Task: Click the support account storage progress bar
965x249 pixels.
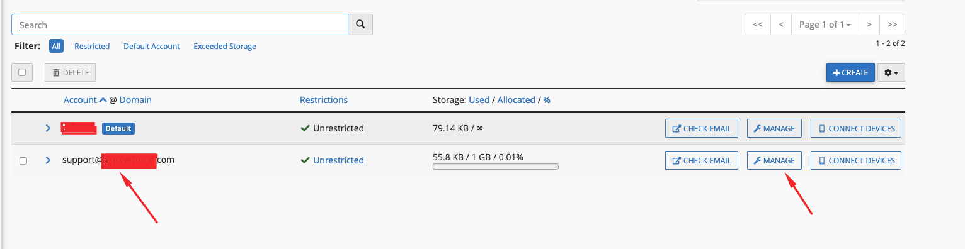Action: [496, 167]
